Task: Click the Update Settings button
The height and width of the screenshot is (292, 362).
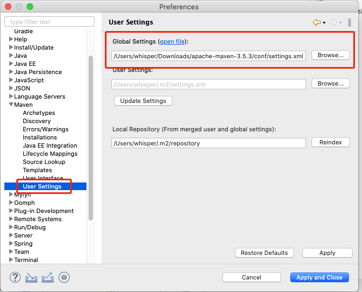Action: (x=143, y=101)
